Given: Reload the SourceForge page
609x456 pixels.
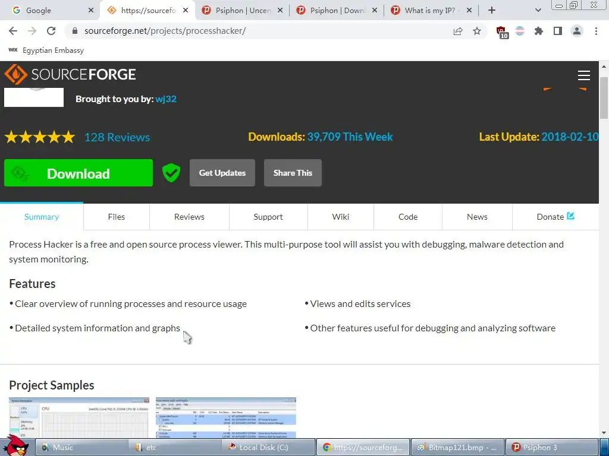Looking at the screenshot, I should tap(51, 31).
